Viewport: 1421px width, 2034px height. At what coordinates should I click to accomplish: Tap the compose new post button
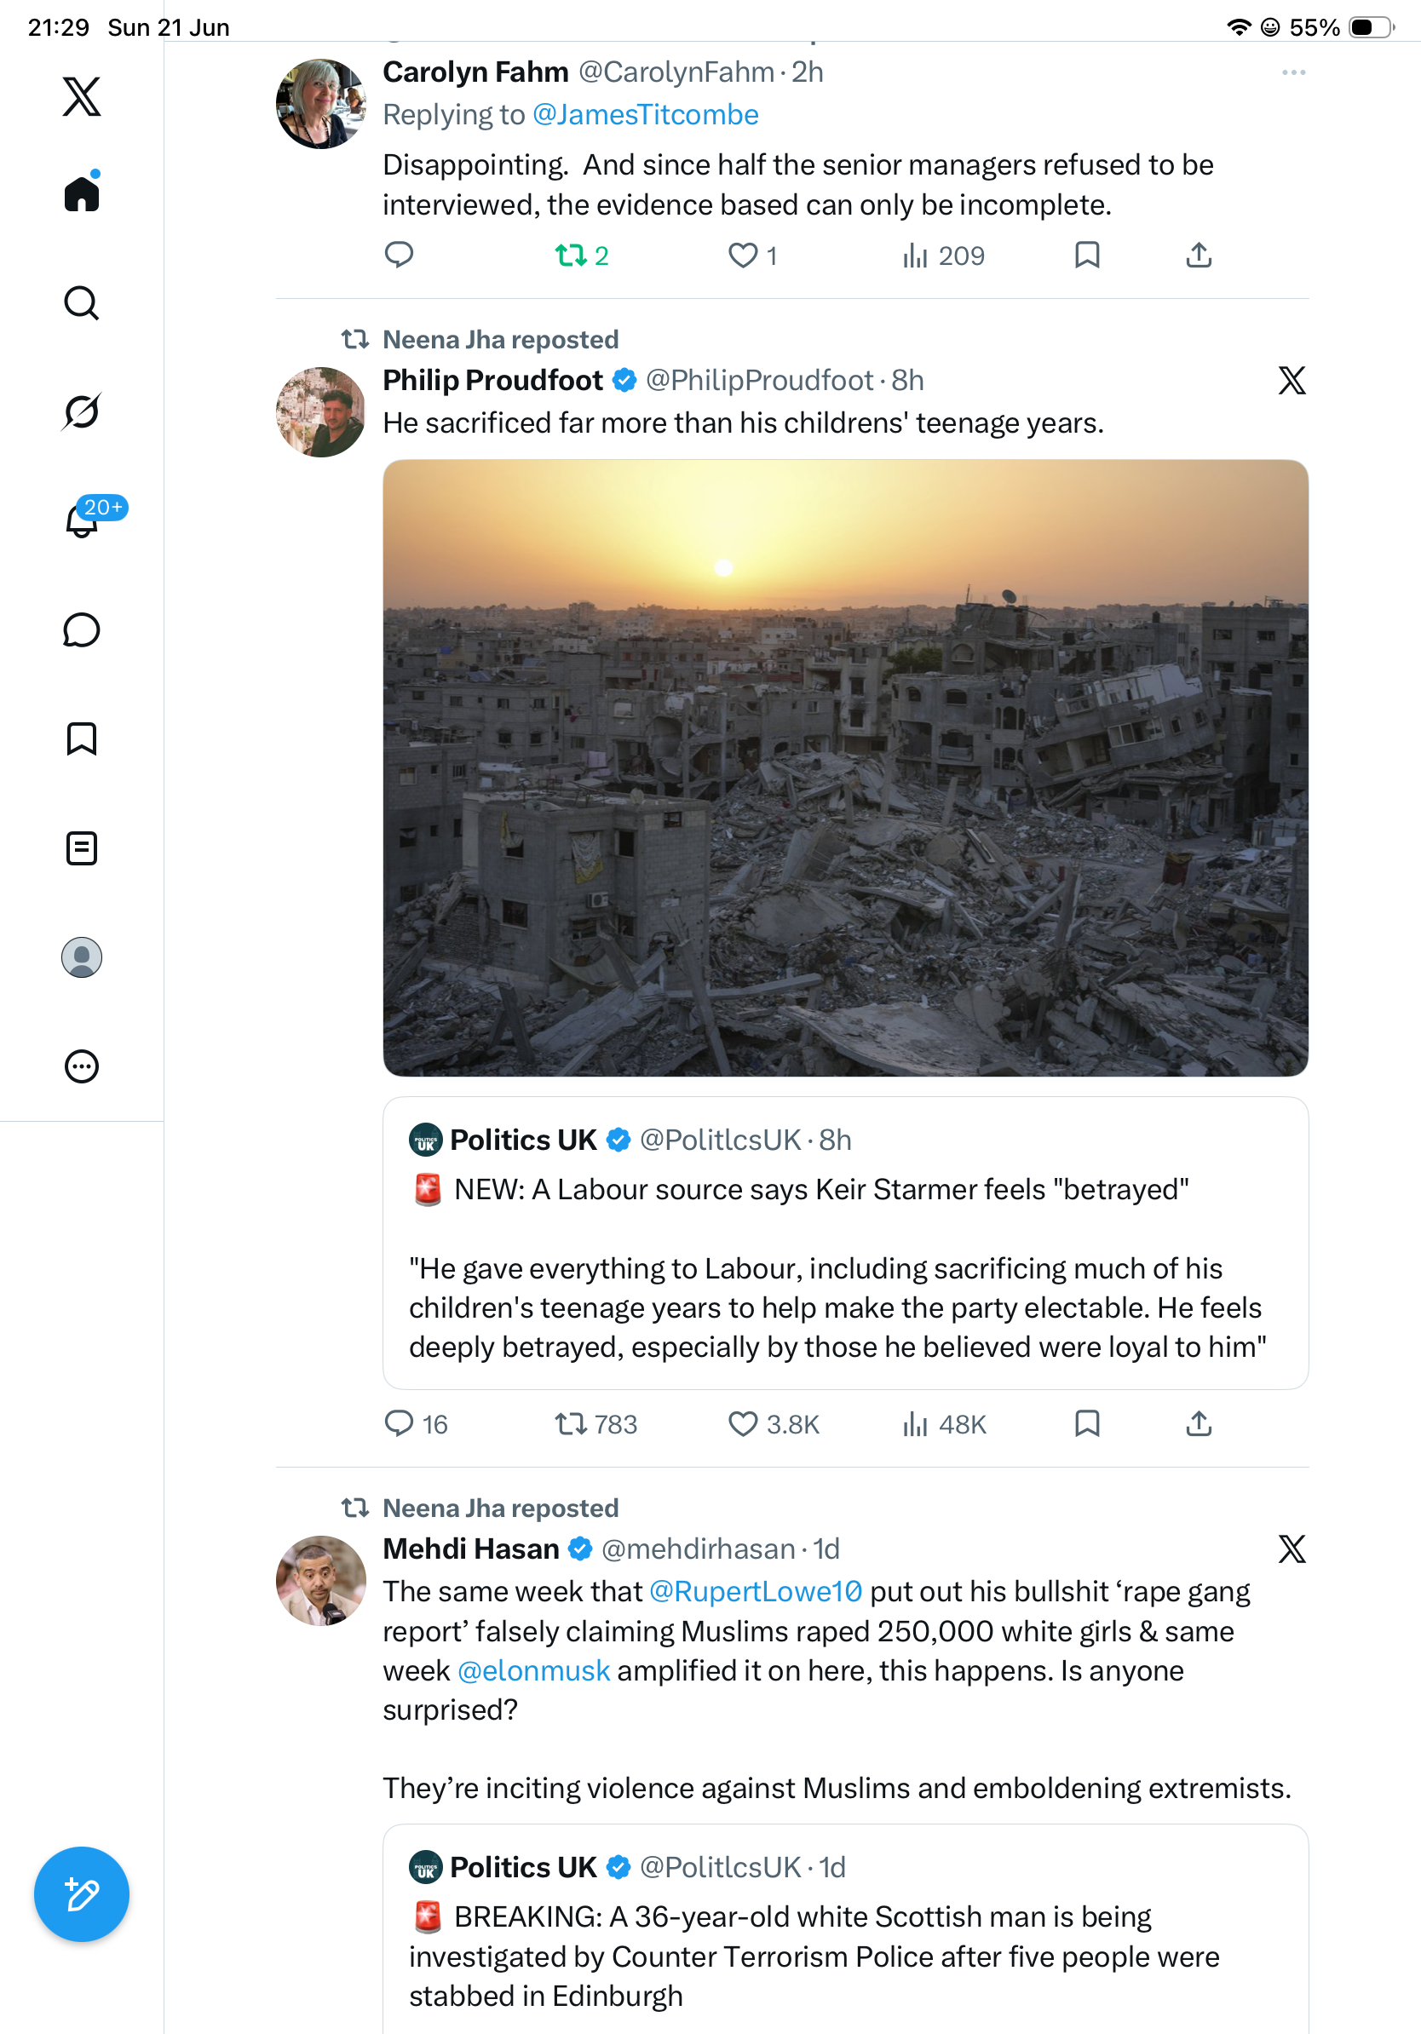(82, 1894)
